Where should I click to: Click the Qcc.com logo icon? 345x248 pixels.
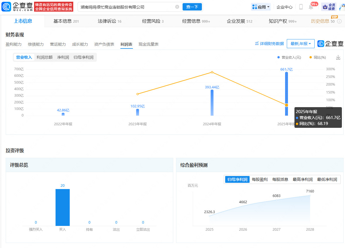click(x=6, y=7)
